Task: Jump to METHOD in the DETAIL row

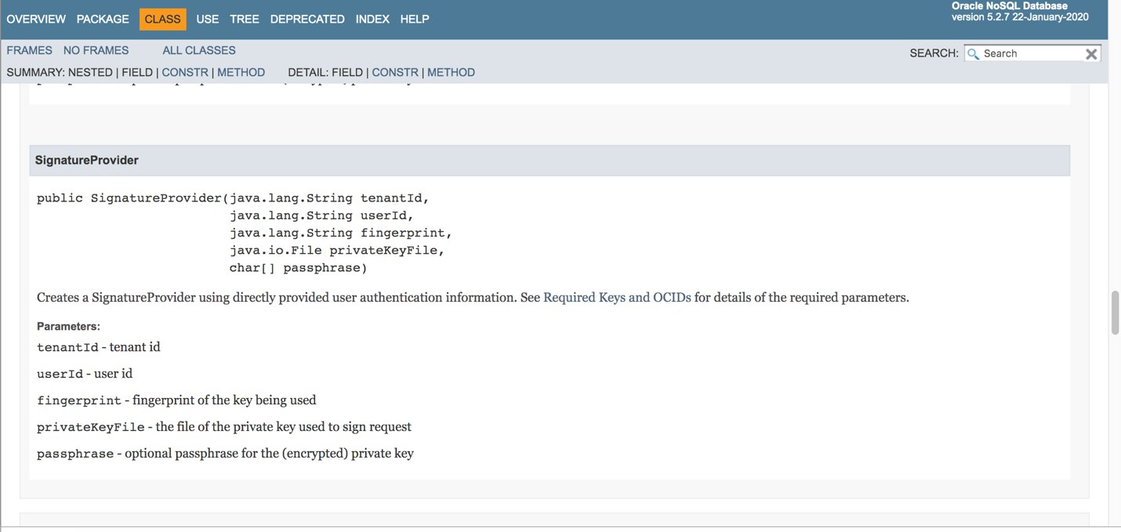Action: tap(451, 72)
